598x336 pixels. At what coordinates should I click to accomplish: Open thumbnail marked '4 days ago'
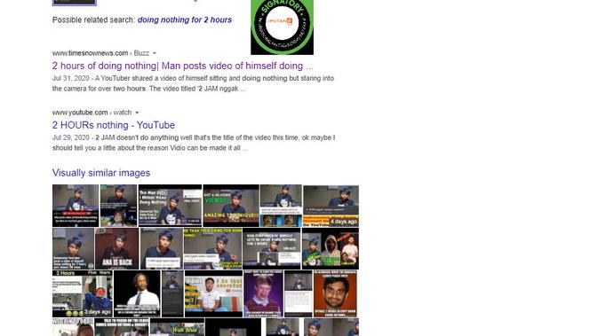point(331,206)
